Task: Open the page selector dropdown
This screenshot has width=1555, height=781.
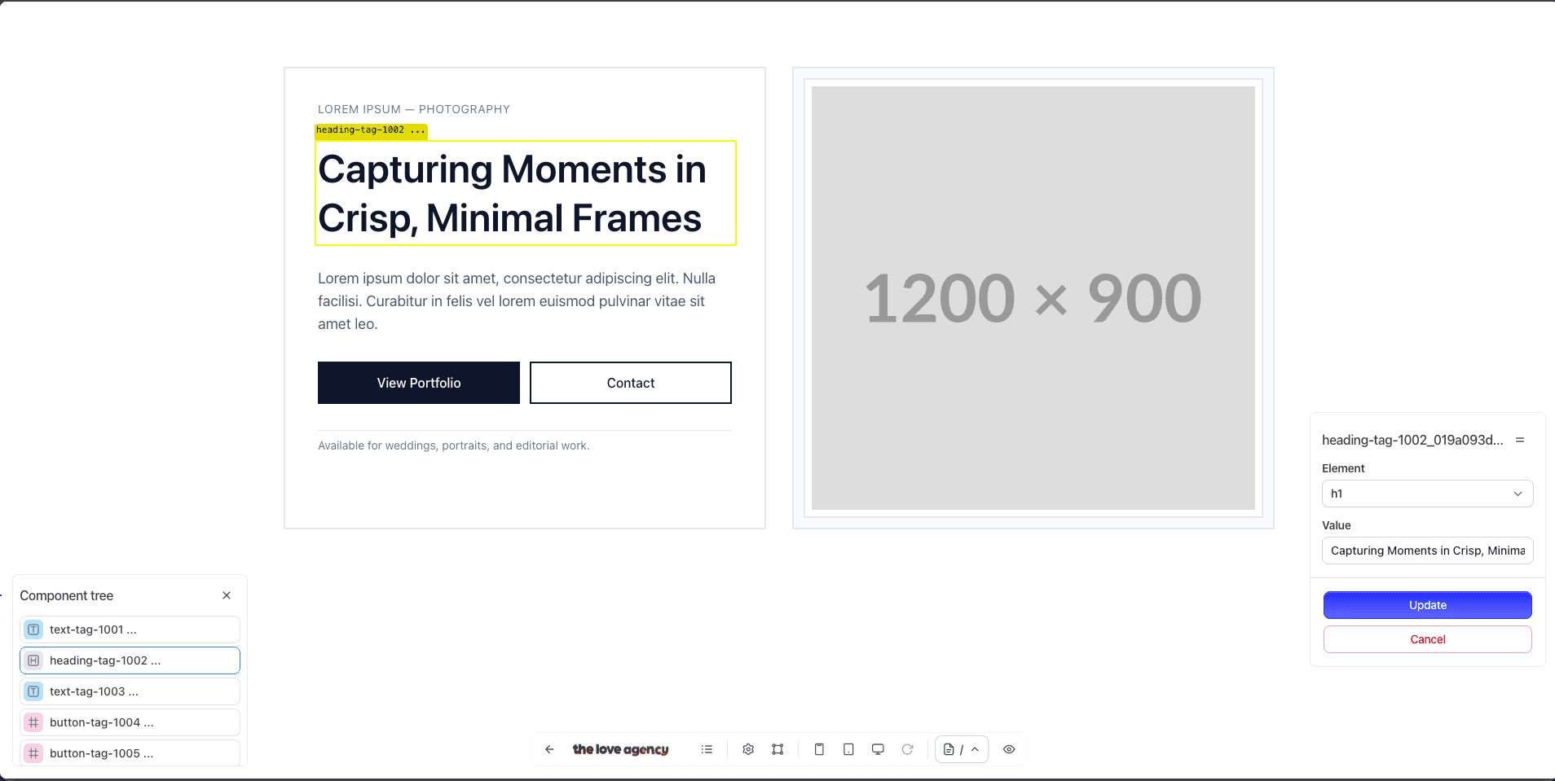Action: click(962, 749)
